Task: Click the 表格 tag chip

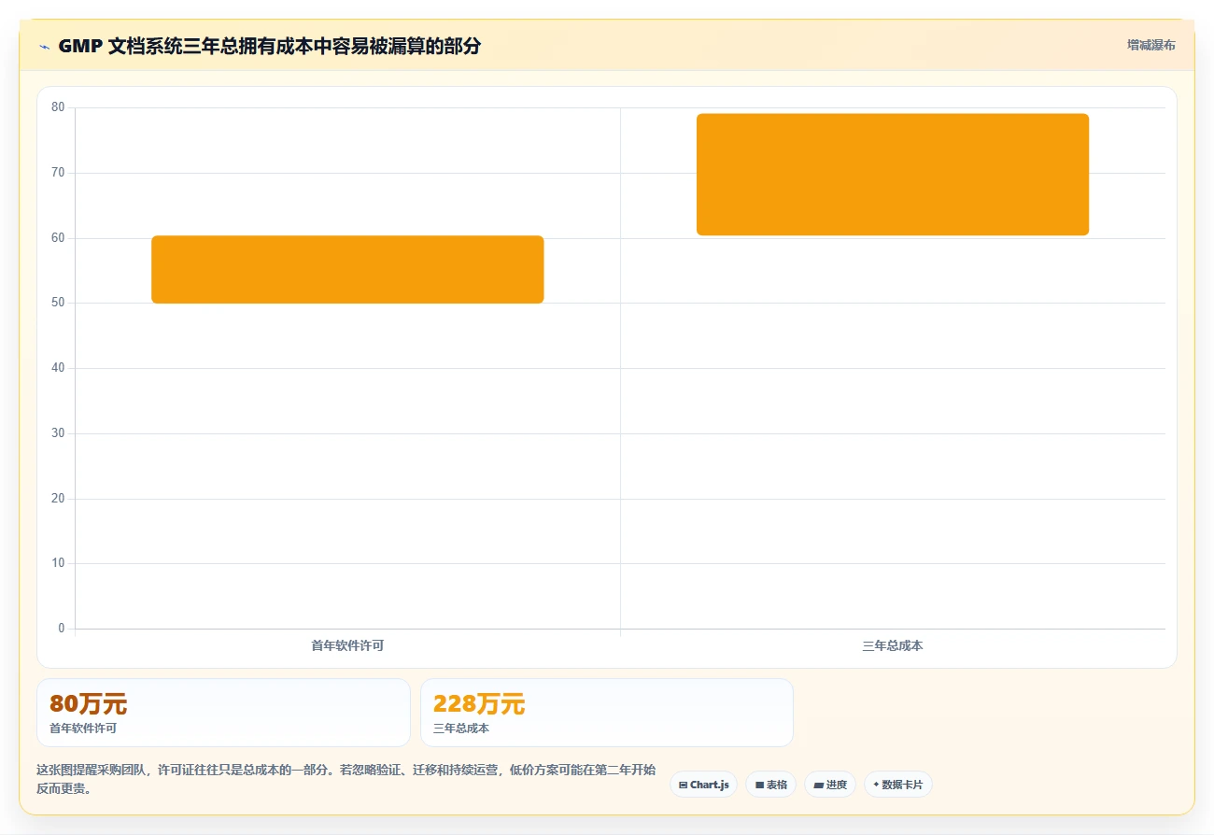Action: click(770, 785)
